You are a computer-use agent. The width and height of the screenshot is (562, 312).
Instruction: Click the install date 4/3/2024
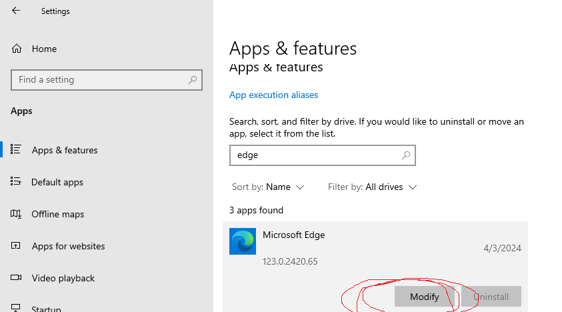[x=502, y=248]
